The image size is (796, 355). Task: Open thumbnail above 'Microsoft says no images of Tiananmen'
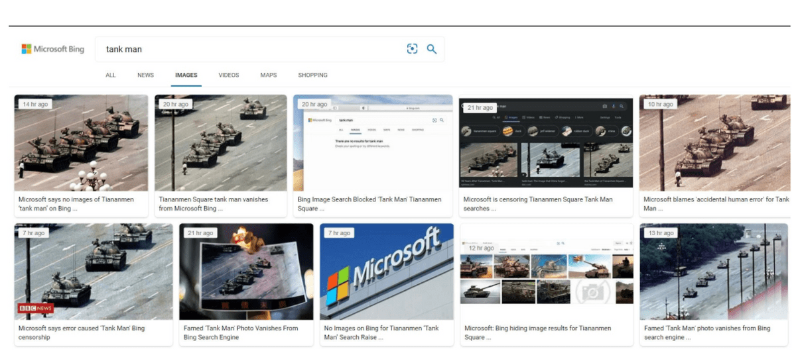(x=82, y=143)
